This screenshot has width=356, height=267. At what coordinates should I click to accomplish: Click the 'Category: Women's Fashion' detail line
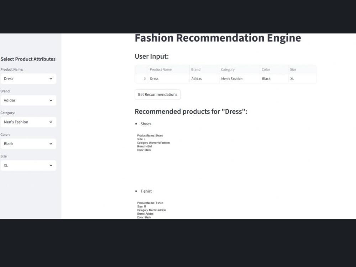click(153, 143)
